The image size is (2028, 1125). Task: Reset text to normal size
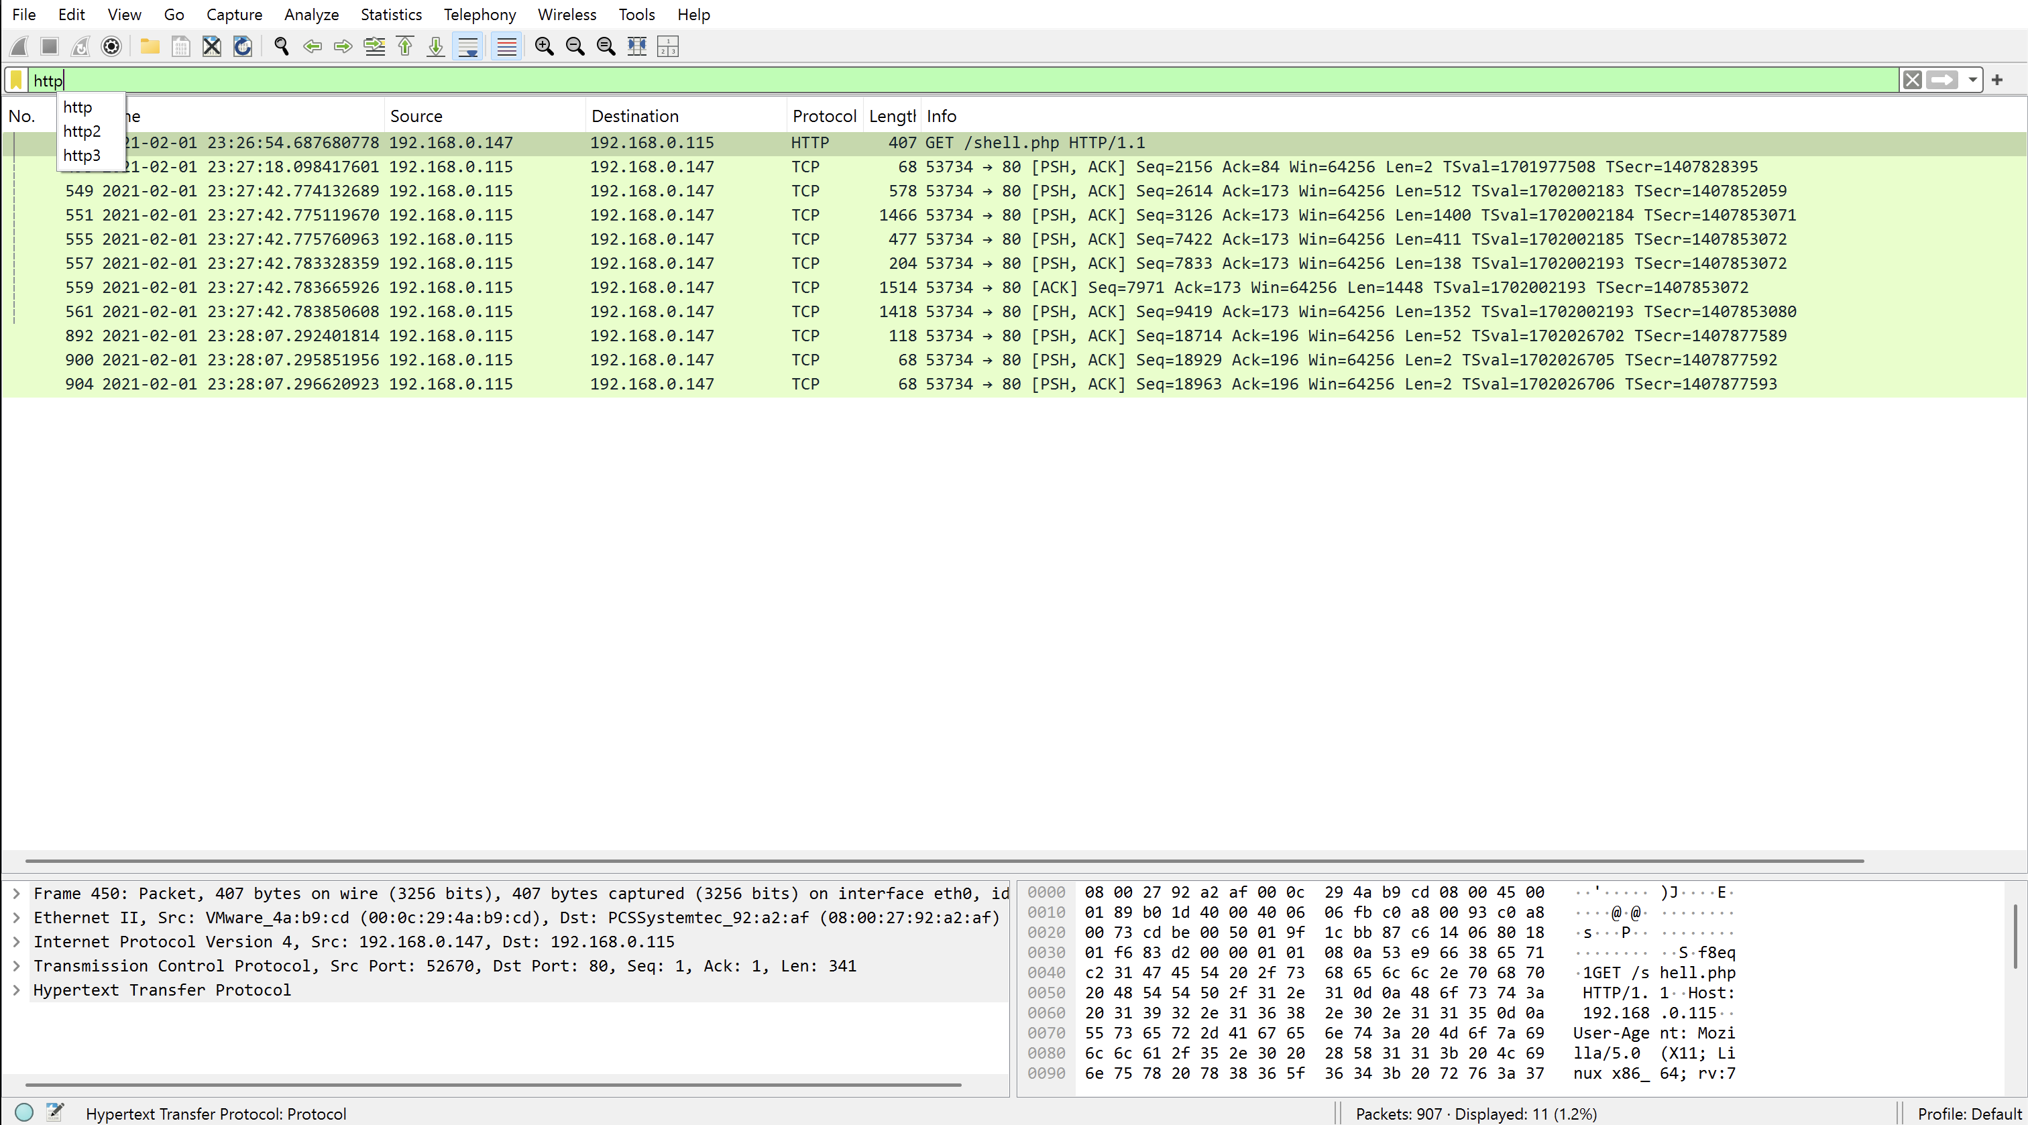pos(606,46)
